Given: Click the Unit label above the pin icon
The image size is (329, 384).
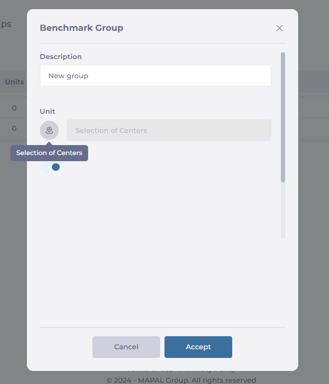Looking at the screenshot, I should click(47, 112).
